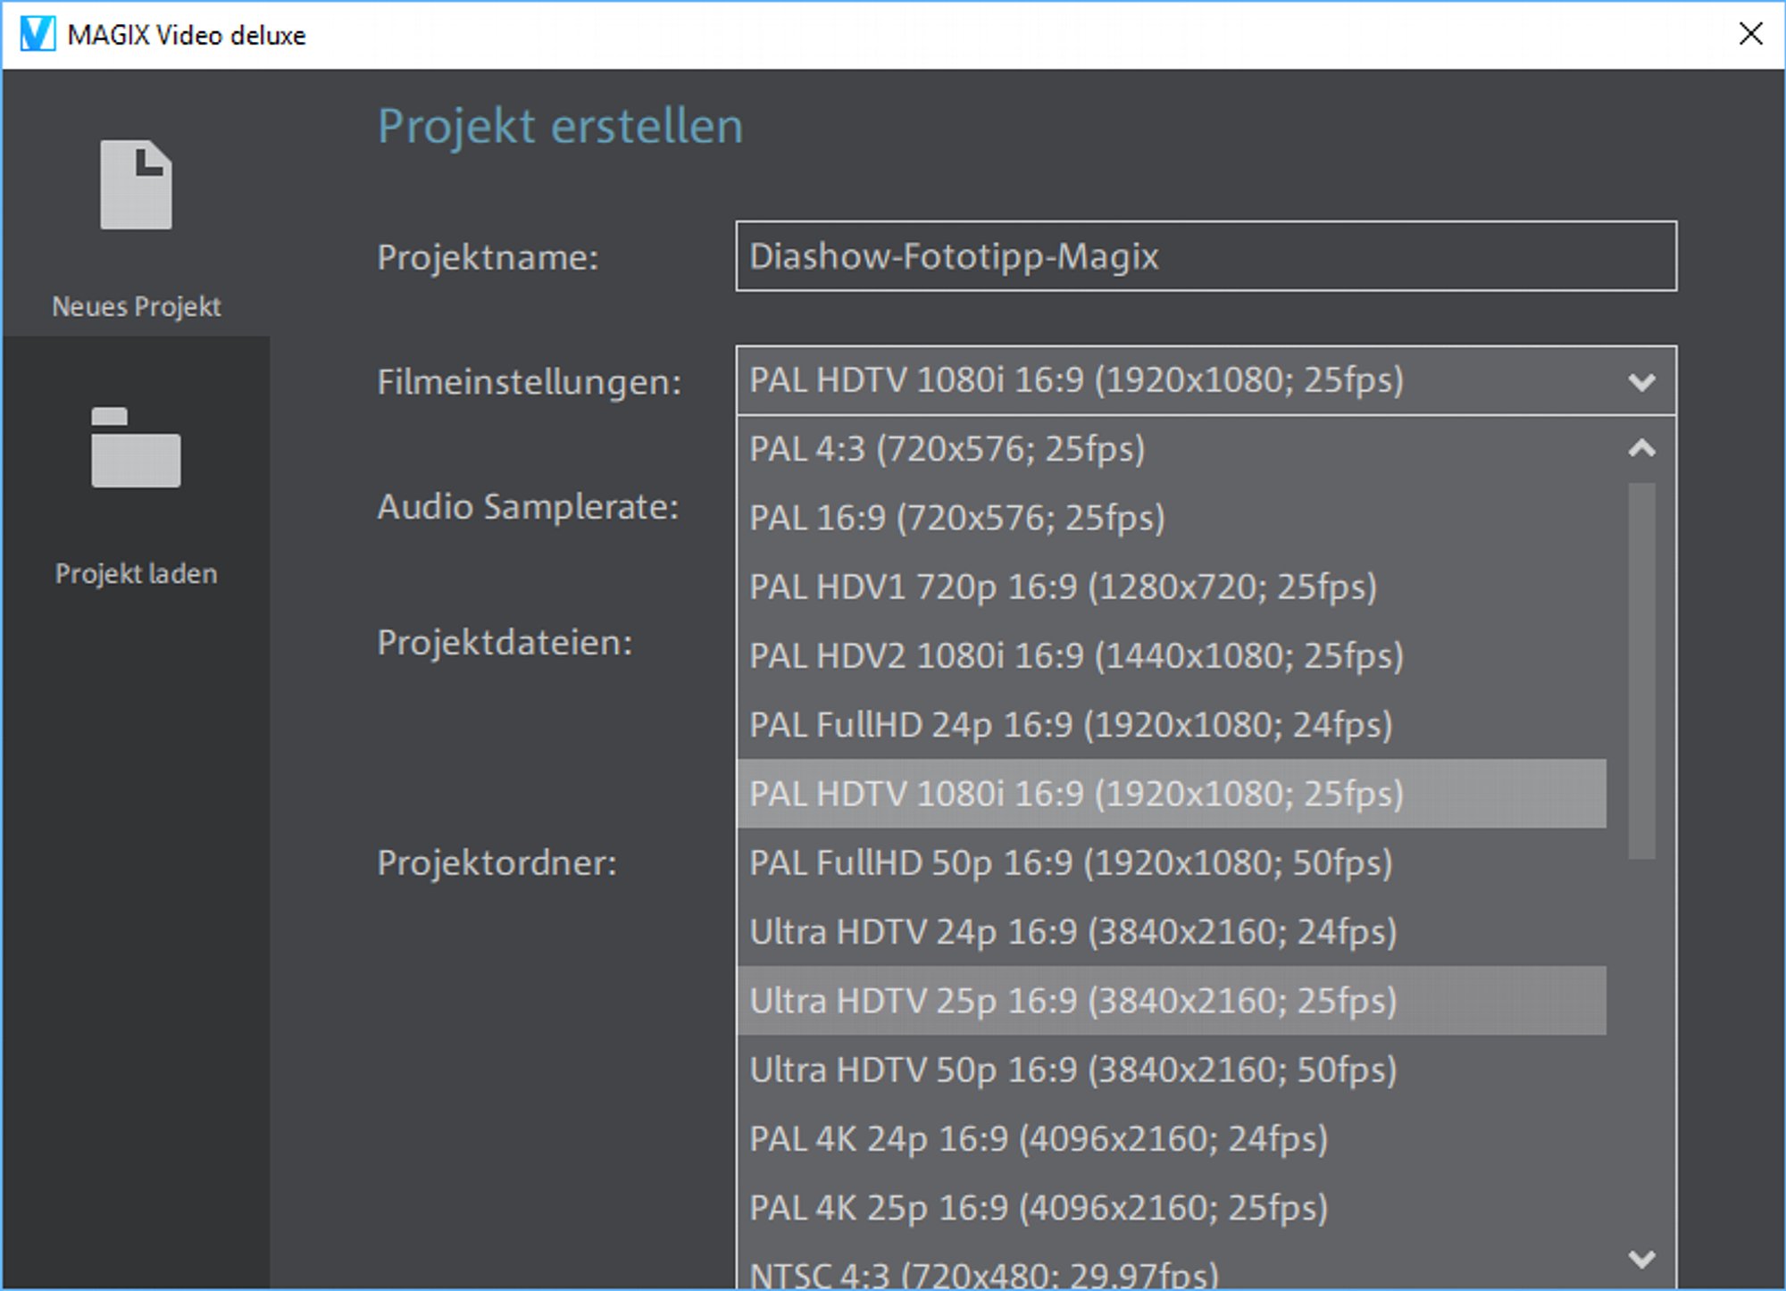Choose PAL HDV1 720p 1280x720 preset
This screenshot has height=1291, width=1786.
click(x=1063, y=587)
